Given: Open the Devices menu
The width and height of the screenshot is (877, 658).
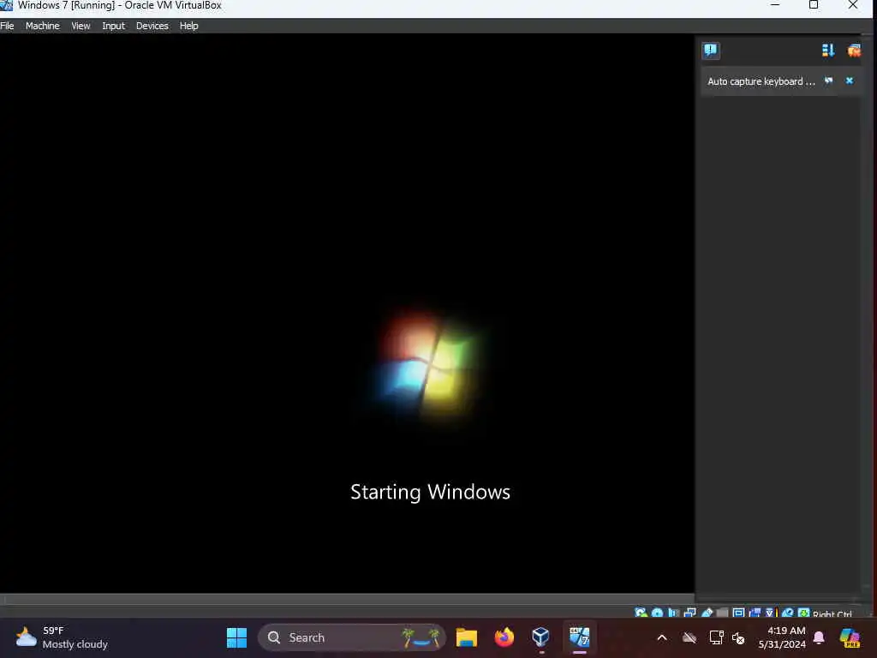Looking at the screenshot, I should point(152,26).
